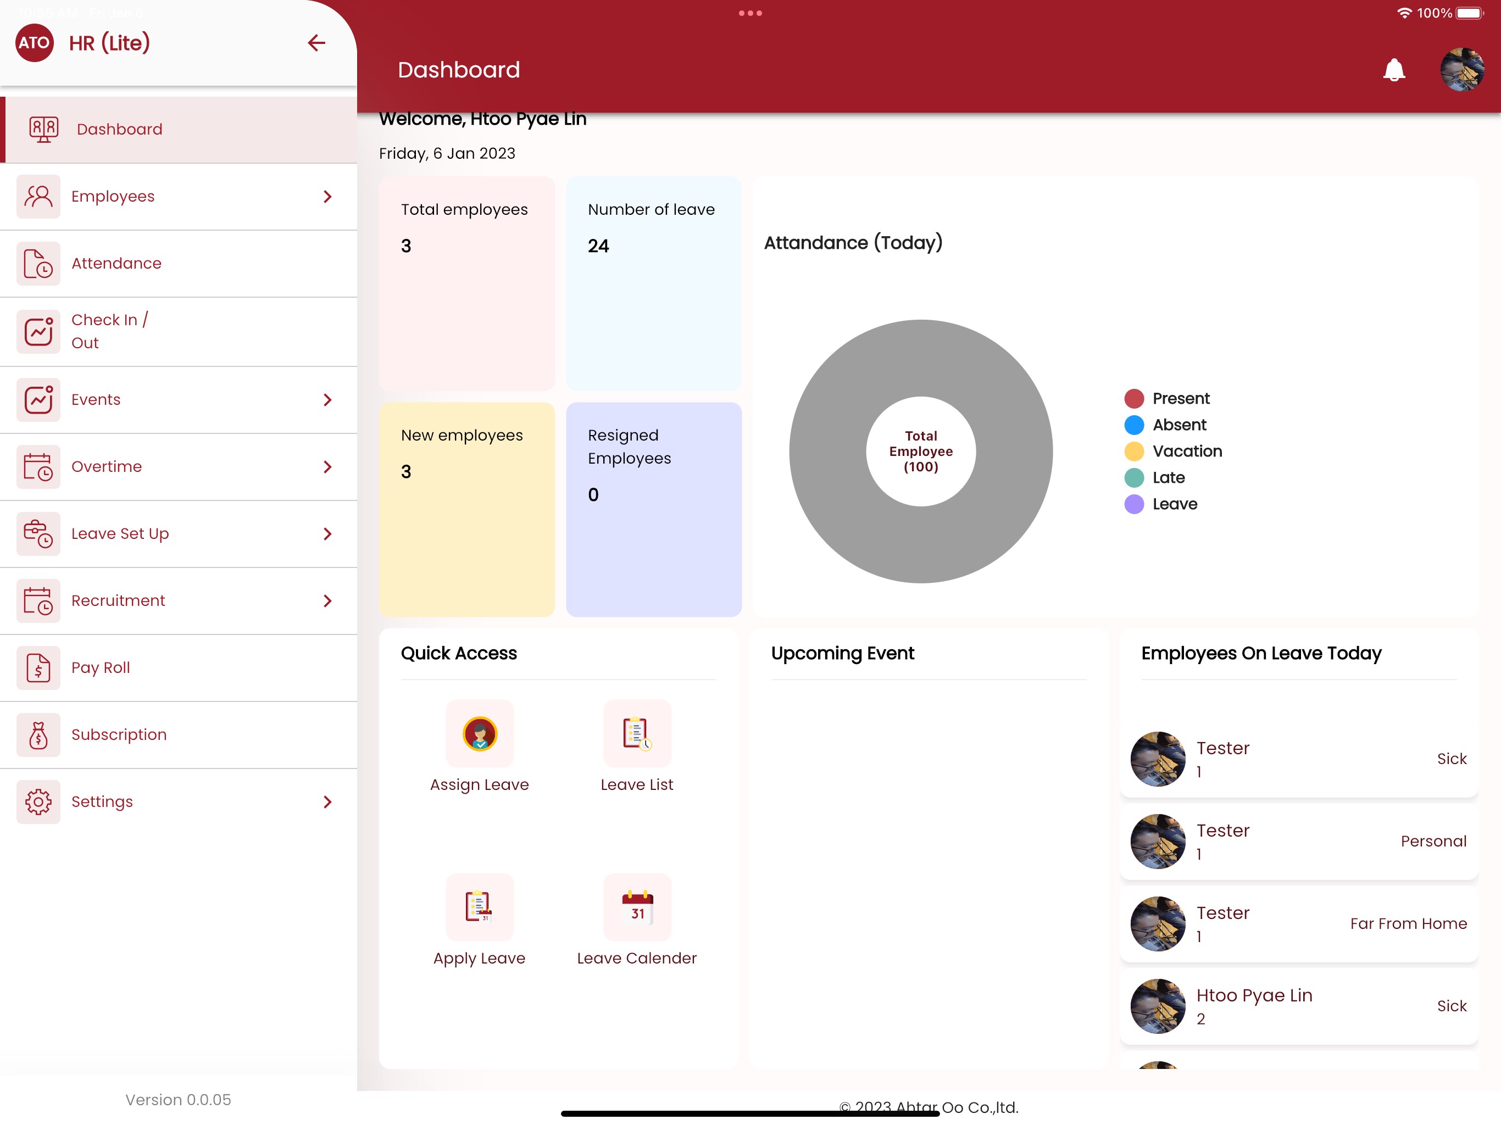The image size is (1501, 1125).
Task: Select Dashboard in the sidebar
Action: [119, 129]
